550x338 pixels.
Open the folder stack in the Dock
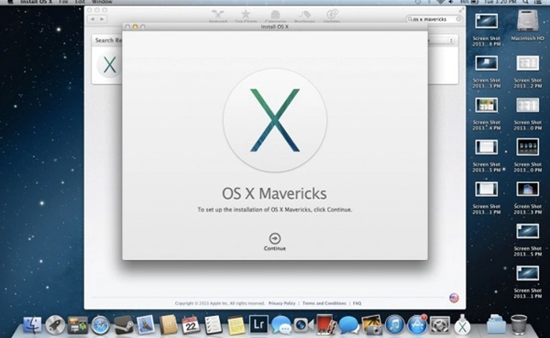coord(496,325)
